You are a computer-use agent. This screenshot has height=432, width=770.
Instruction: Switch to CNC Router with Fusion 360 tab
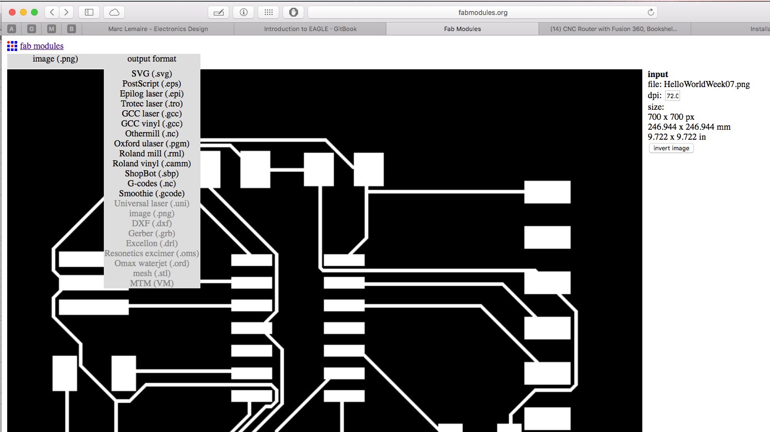click(x=615, y=29)
